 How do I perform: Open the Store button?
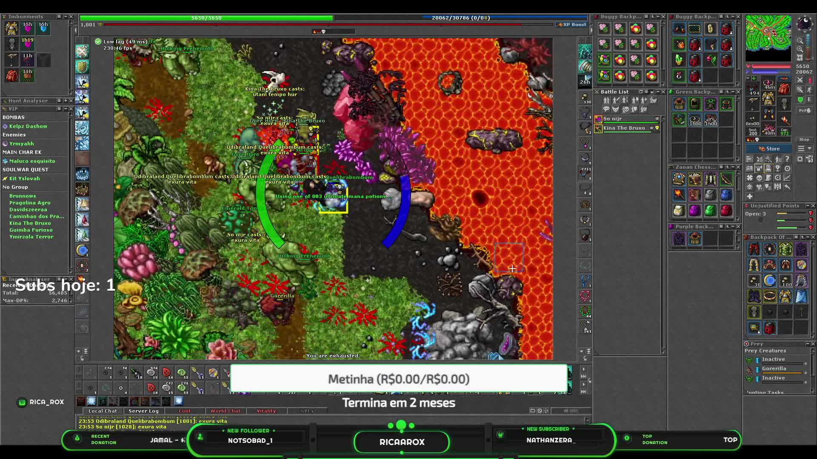tap(768, 149)
